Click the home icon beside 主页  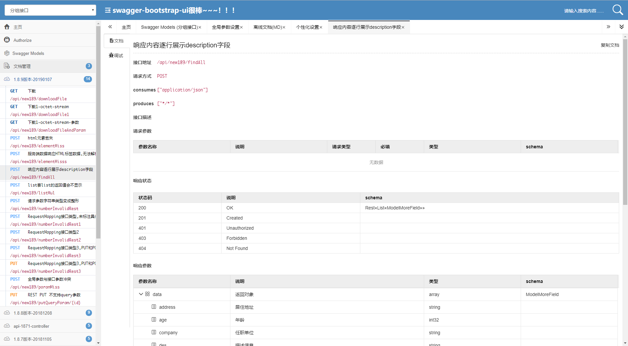7,27
